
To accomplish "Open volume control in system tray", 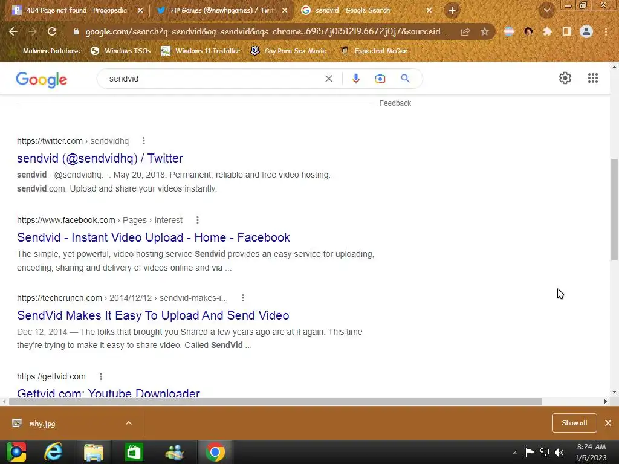I will pyautogui.click(x=559, y=453).
